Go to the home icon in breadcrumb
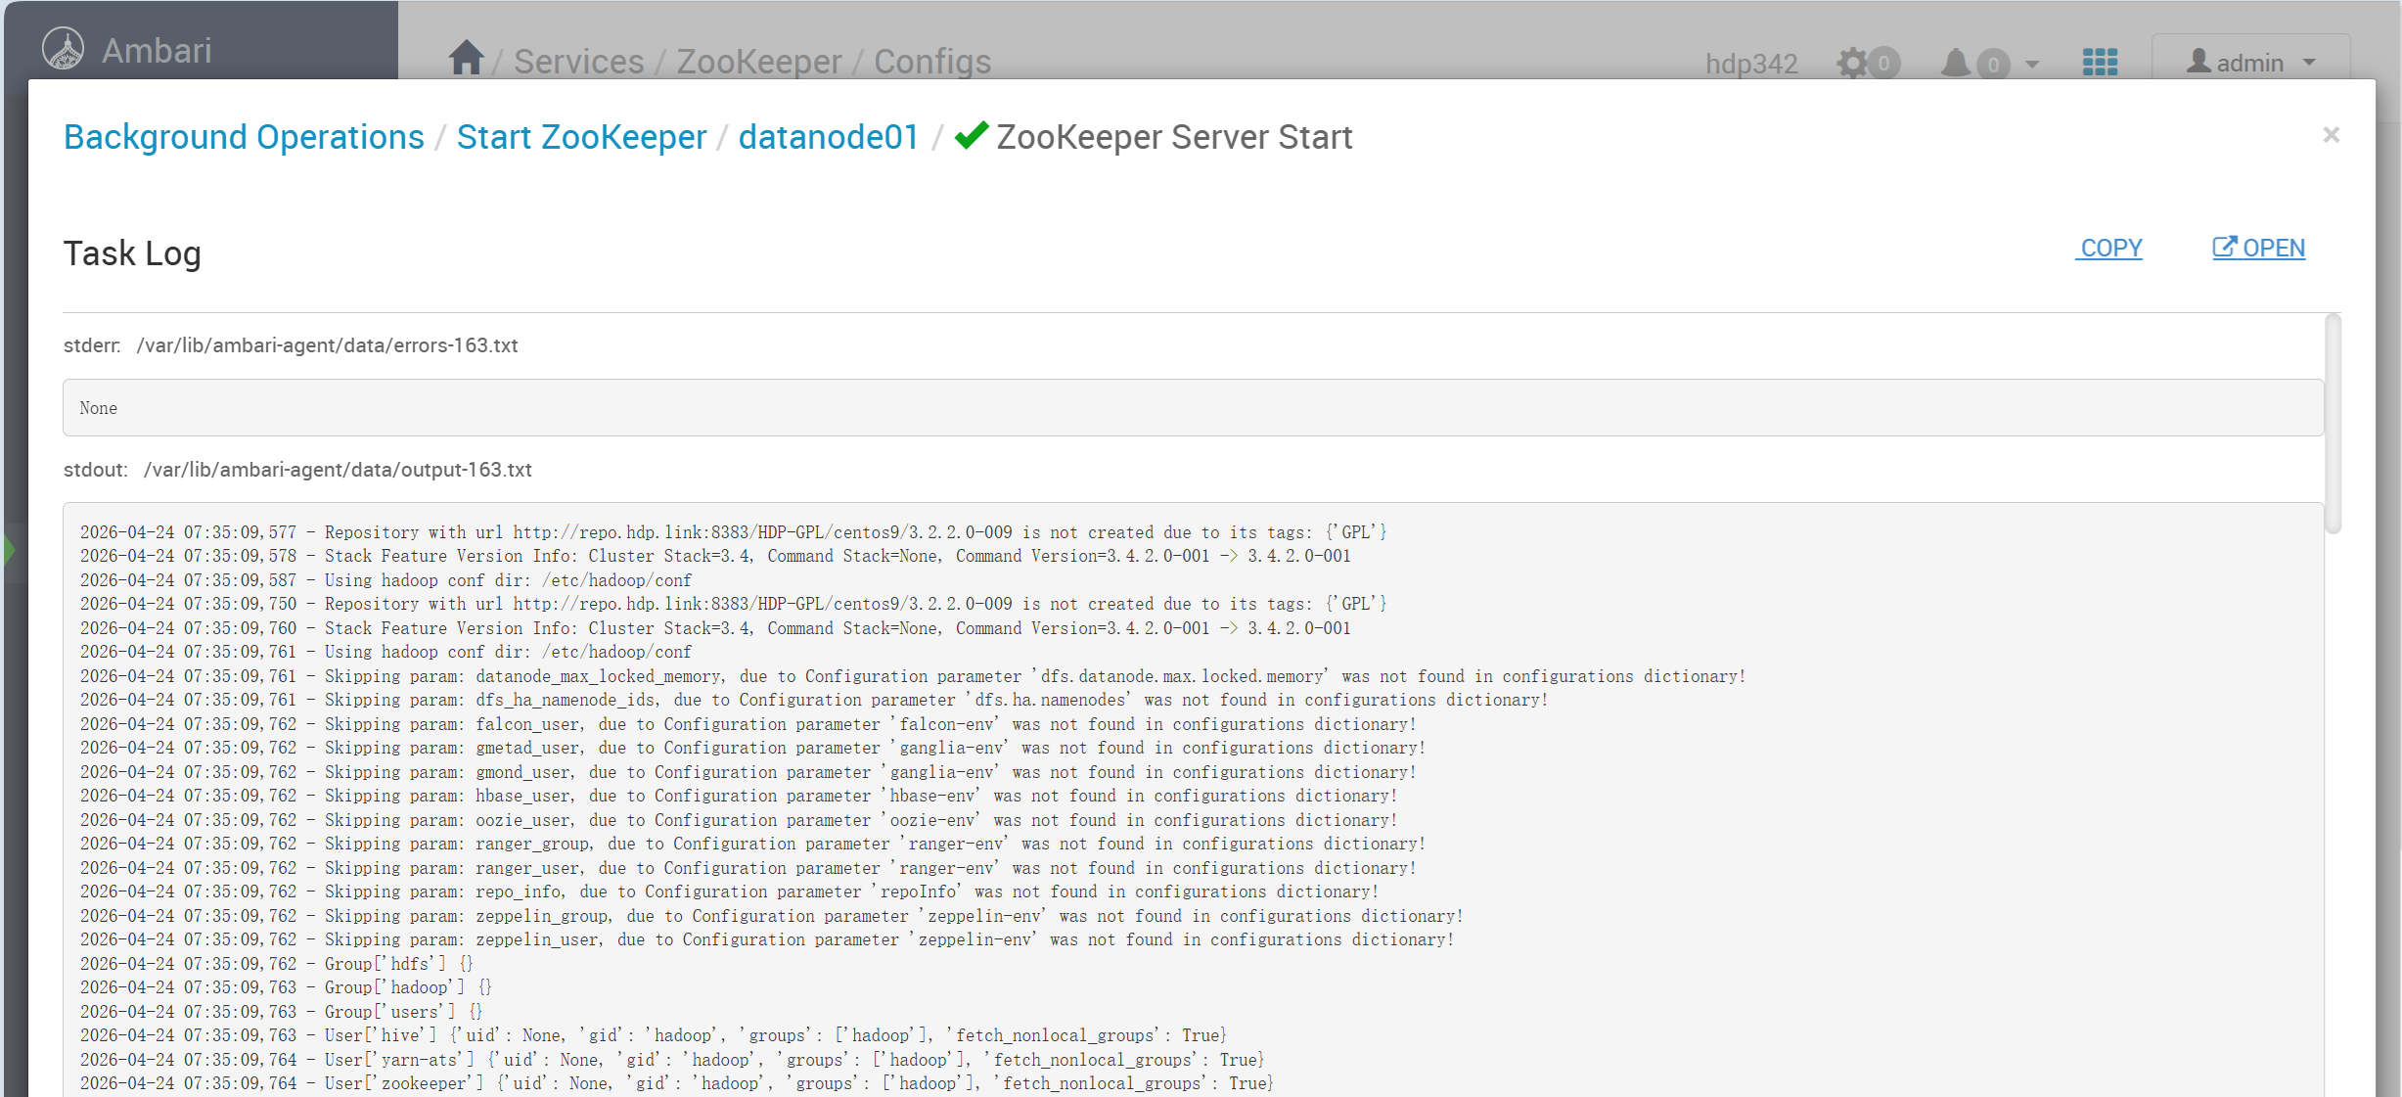This screenshot has height=1097, width=2402. [466, 58]
